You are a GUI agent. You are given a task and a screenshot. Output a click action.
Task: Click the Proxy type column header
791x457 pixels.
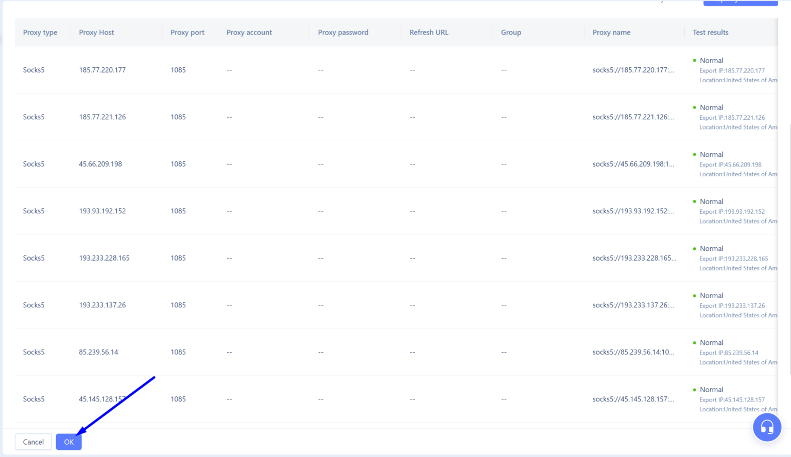tap(40, 32)
